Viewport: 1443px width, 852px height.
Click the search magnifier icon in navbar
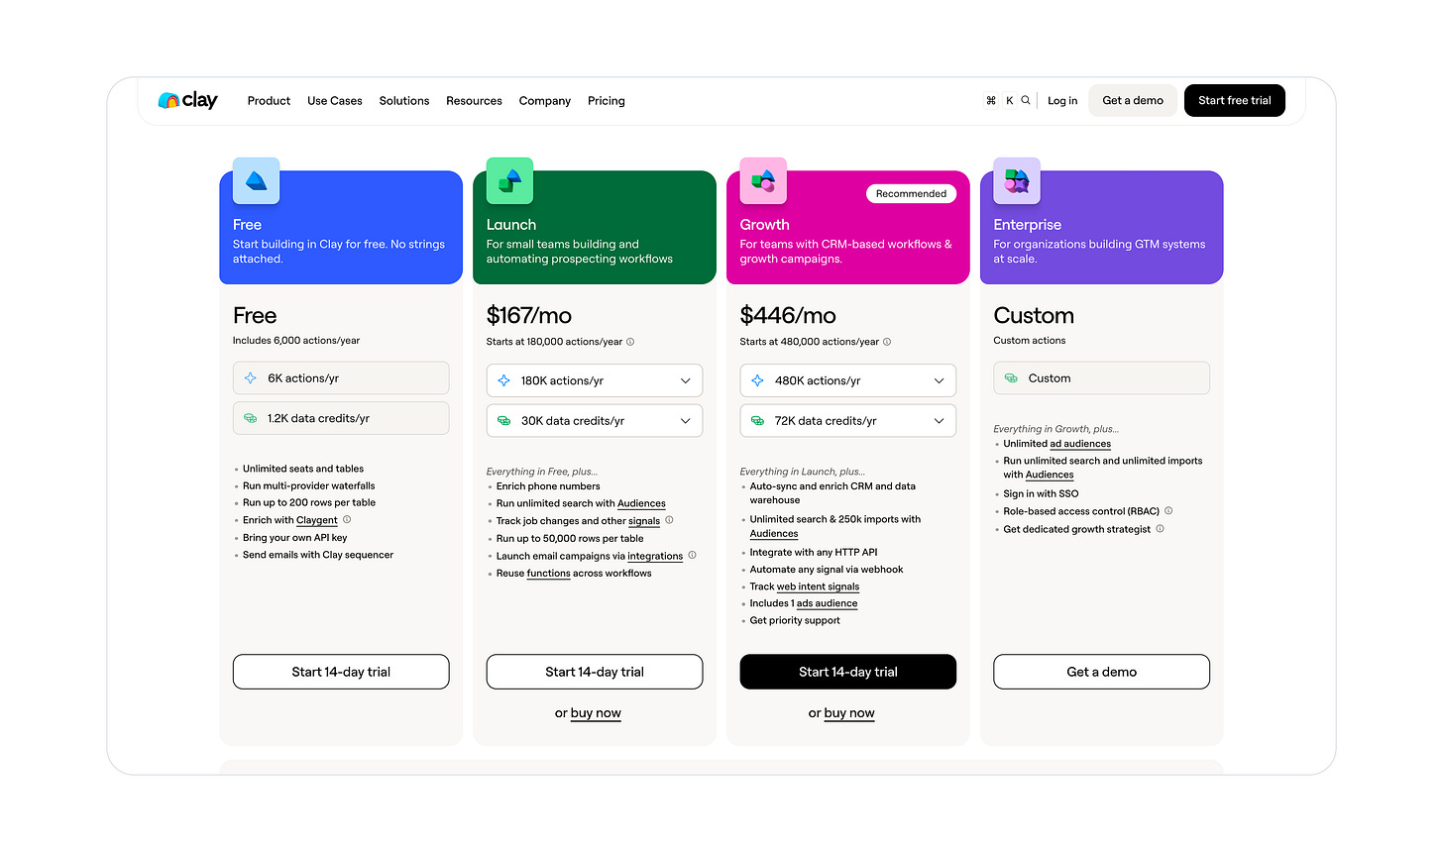(x=1026, y=100)
